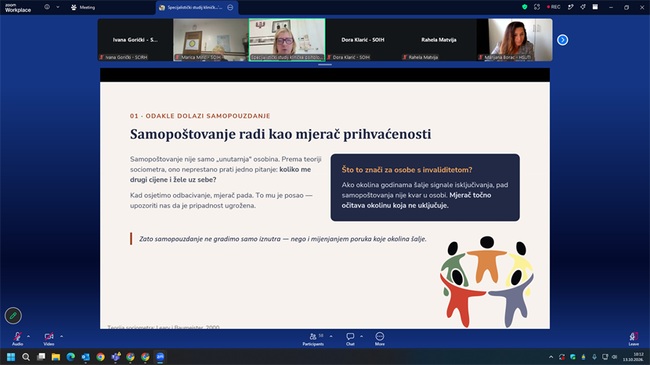Start camera with the Video button
This screenshot has width=650, height=365.
point(49,338)
